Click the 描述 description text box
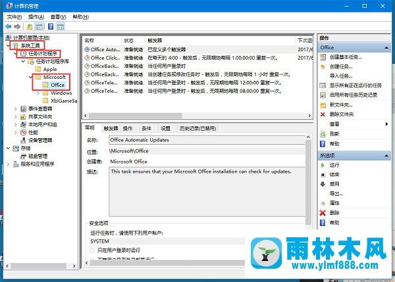 207,191
